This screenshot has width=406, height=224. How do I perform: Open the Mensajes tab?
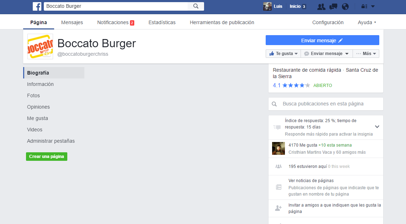(72, 22)
